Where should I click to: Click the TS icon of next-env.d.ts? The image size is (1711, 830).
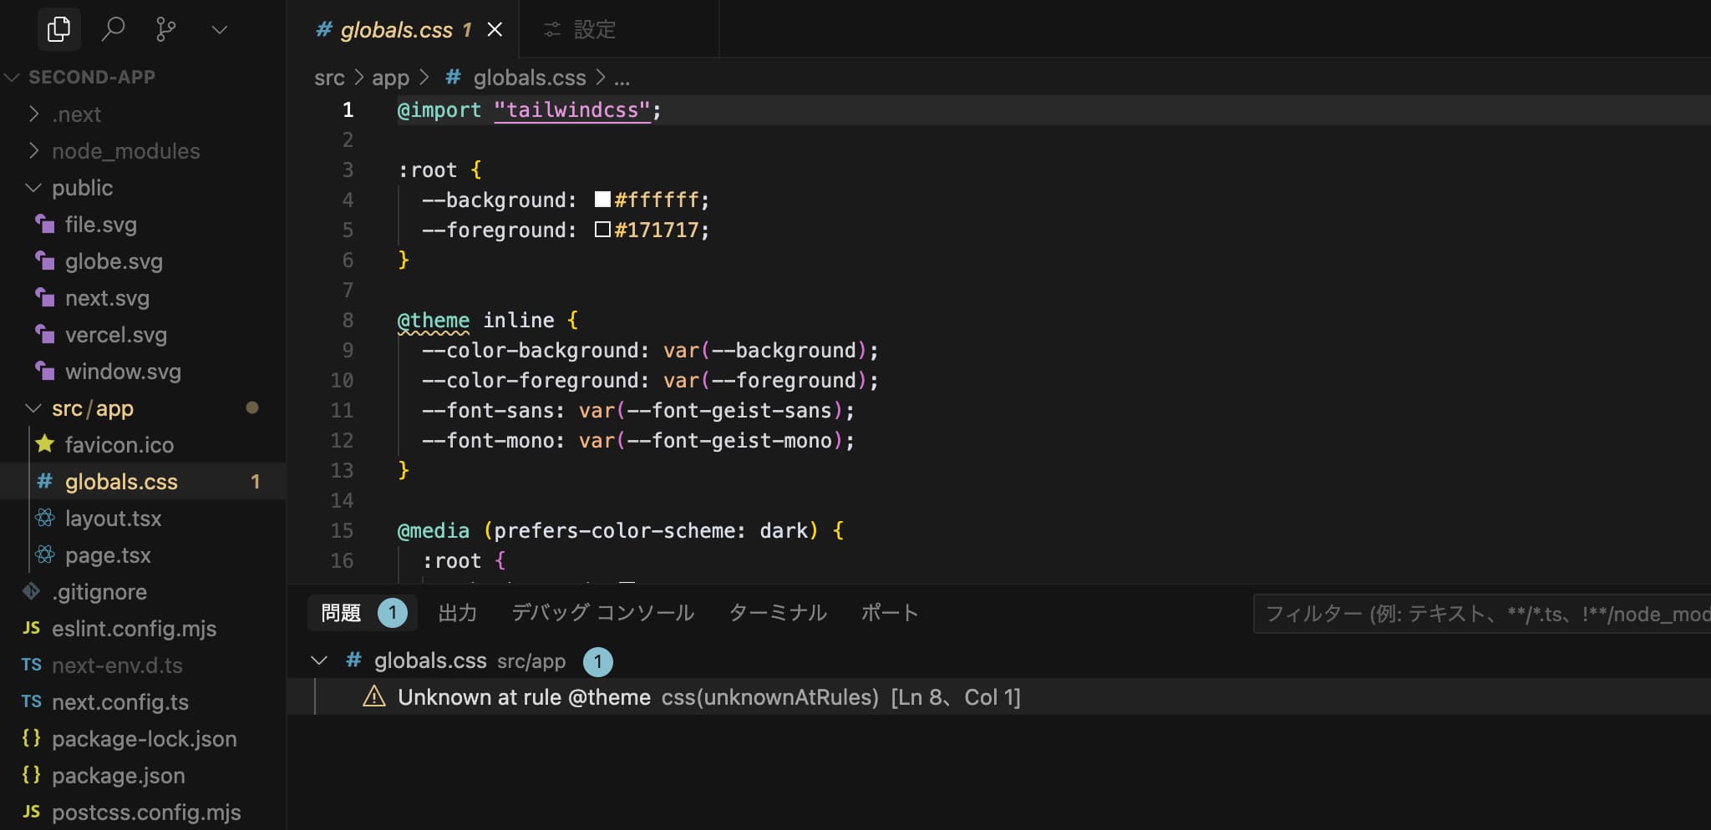(x=31, y=665)
